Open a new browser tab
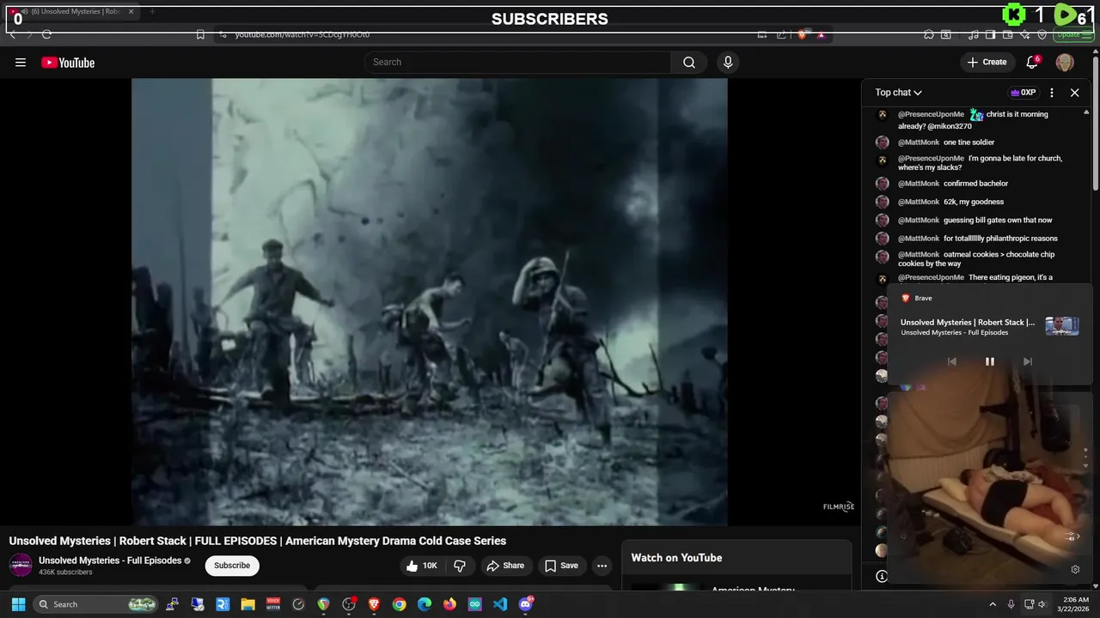The image size is (1100, 618). pyautogui.click(x=152, y=12)
